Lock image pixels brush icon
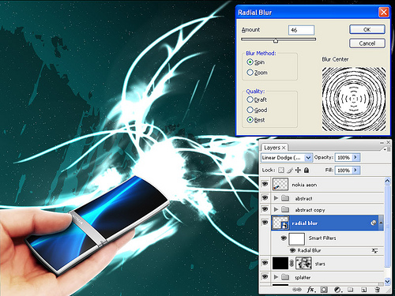 point(290,170)
